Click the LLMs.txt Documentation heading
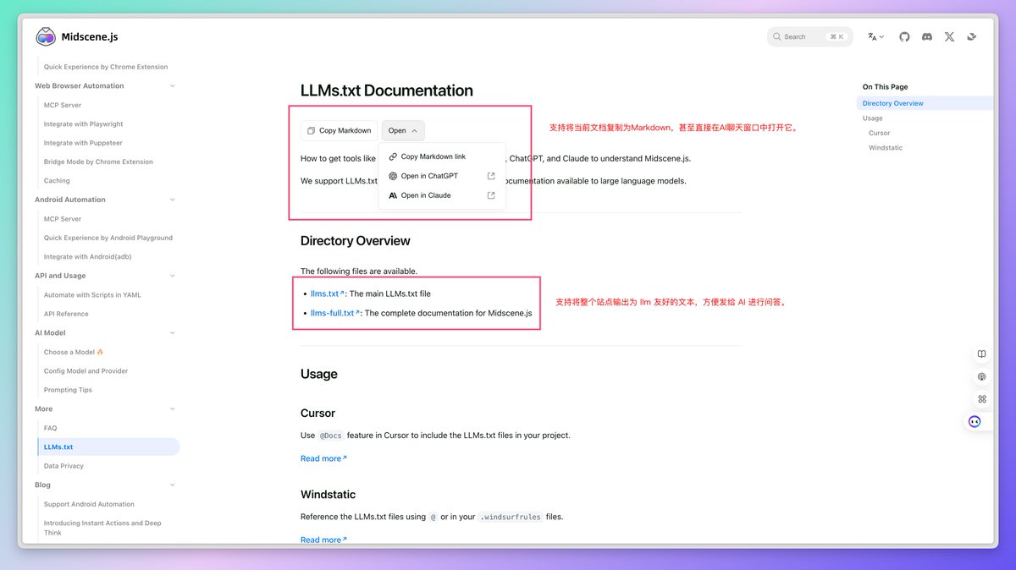The height and width of the screenshot is (570, 1016). click(387, 90)
